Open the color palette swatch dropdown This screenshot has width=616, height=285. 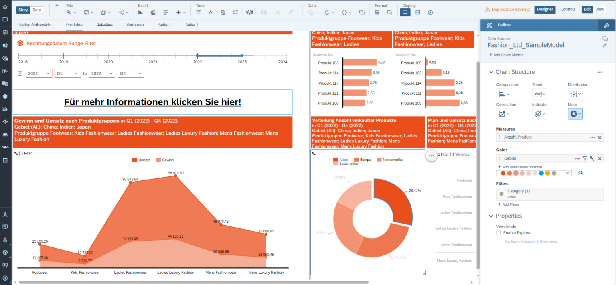click(534, 173)
